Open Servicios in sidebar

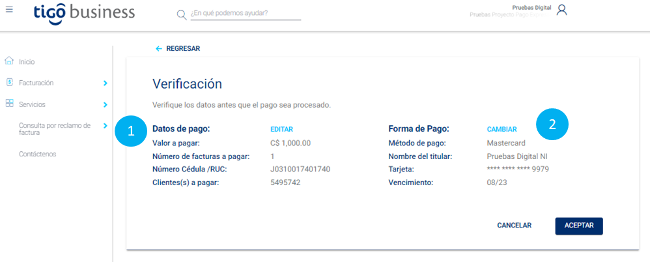click(x=32, y=104)
